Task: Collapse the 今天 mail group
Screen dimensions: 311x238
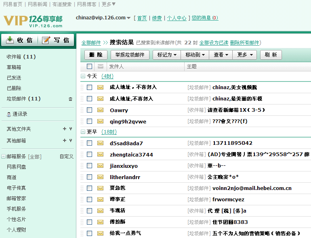Action: pyautogui.click(x=83, y=76)
